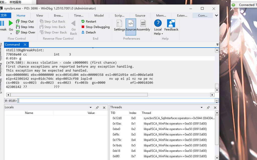The width and height of the screenshot is (257, 160).
Task: Open the Model ribbon tab
Action: click(99, 16)
